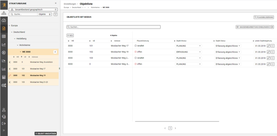Click the logout icon in left sidebar
Image resolution: width=277 pixels, height=136 pixels.
click(x=4, y=123)
